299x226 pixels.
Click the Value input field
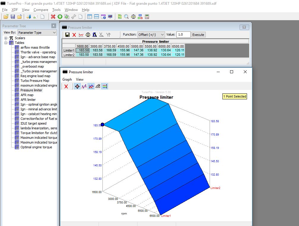[183, 35]
